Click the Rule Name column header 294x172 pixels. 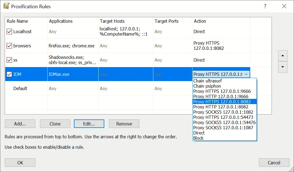click(26, 21)
